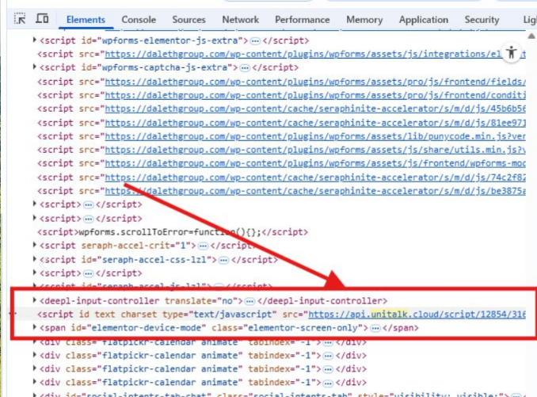The height and width of the screenshot is (397, 537).
Task: Expand the script node below seraph-accel-css-lzl
Action: coord(35,273)
